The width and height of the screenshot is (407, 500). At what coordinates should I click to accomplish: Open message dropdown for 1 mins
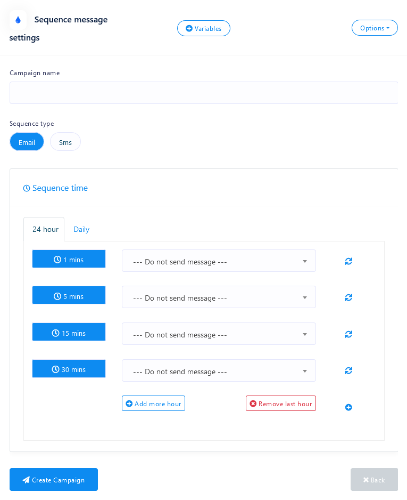pyautogui.click(x=219, y=261)
